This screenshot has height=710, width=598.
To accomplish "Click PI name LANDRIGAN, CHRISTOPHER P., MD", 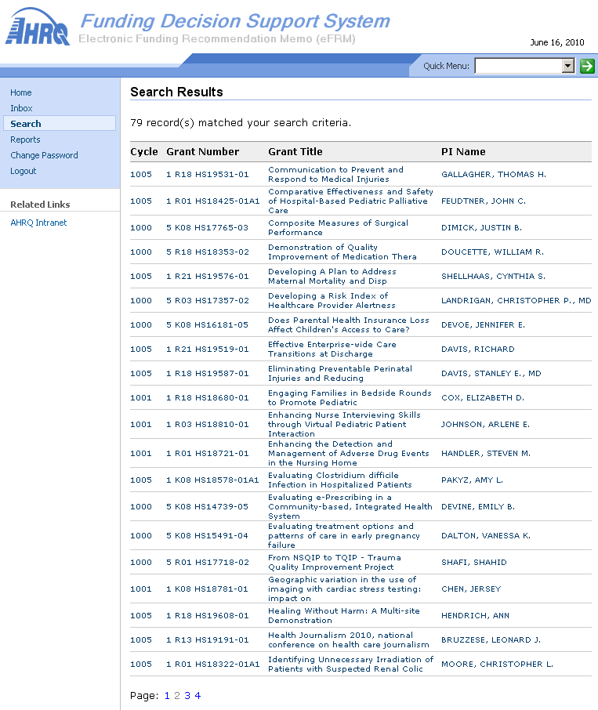I will pyautogui.click(x=516, y=301).
